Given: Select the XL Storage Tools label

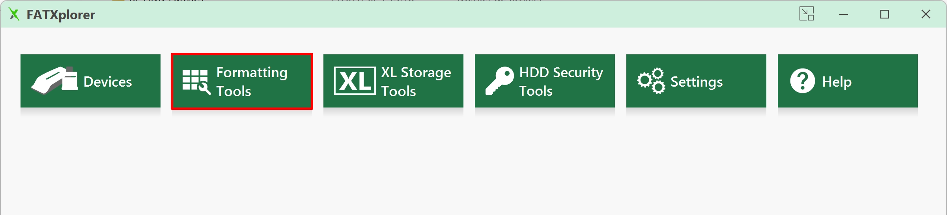Looking at the screenshot, I should pos(416,82).
